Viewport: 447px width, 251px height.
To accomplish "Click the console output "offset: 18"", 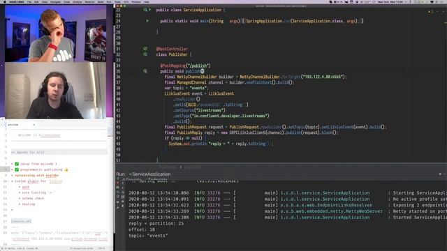I will 142,229.
